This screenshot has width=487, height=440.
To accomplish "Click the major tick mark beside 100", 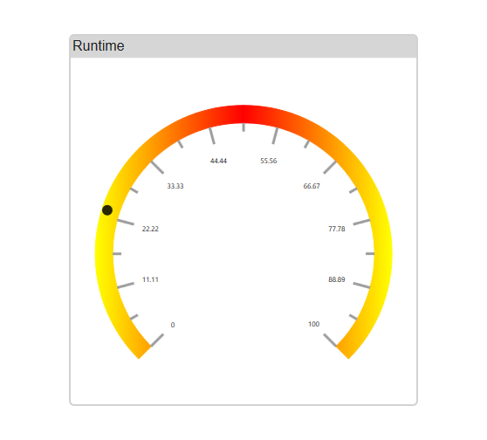I will (330, 340).
